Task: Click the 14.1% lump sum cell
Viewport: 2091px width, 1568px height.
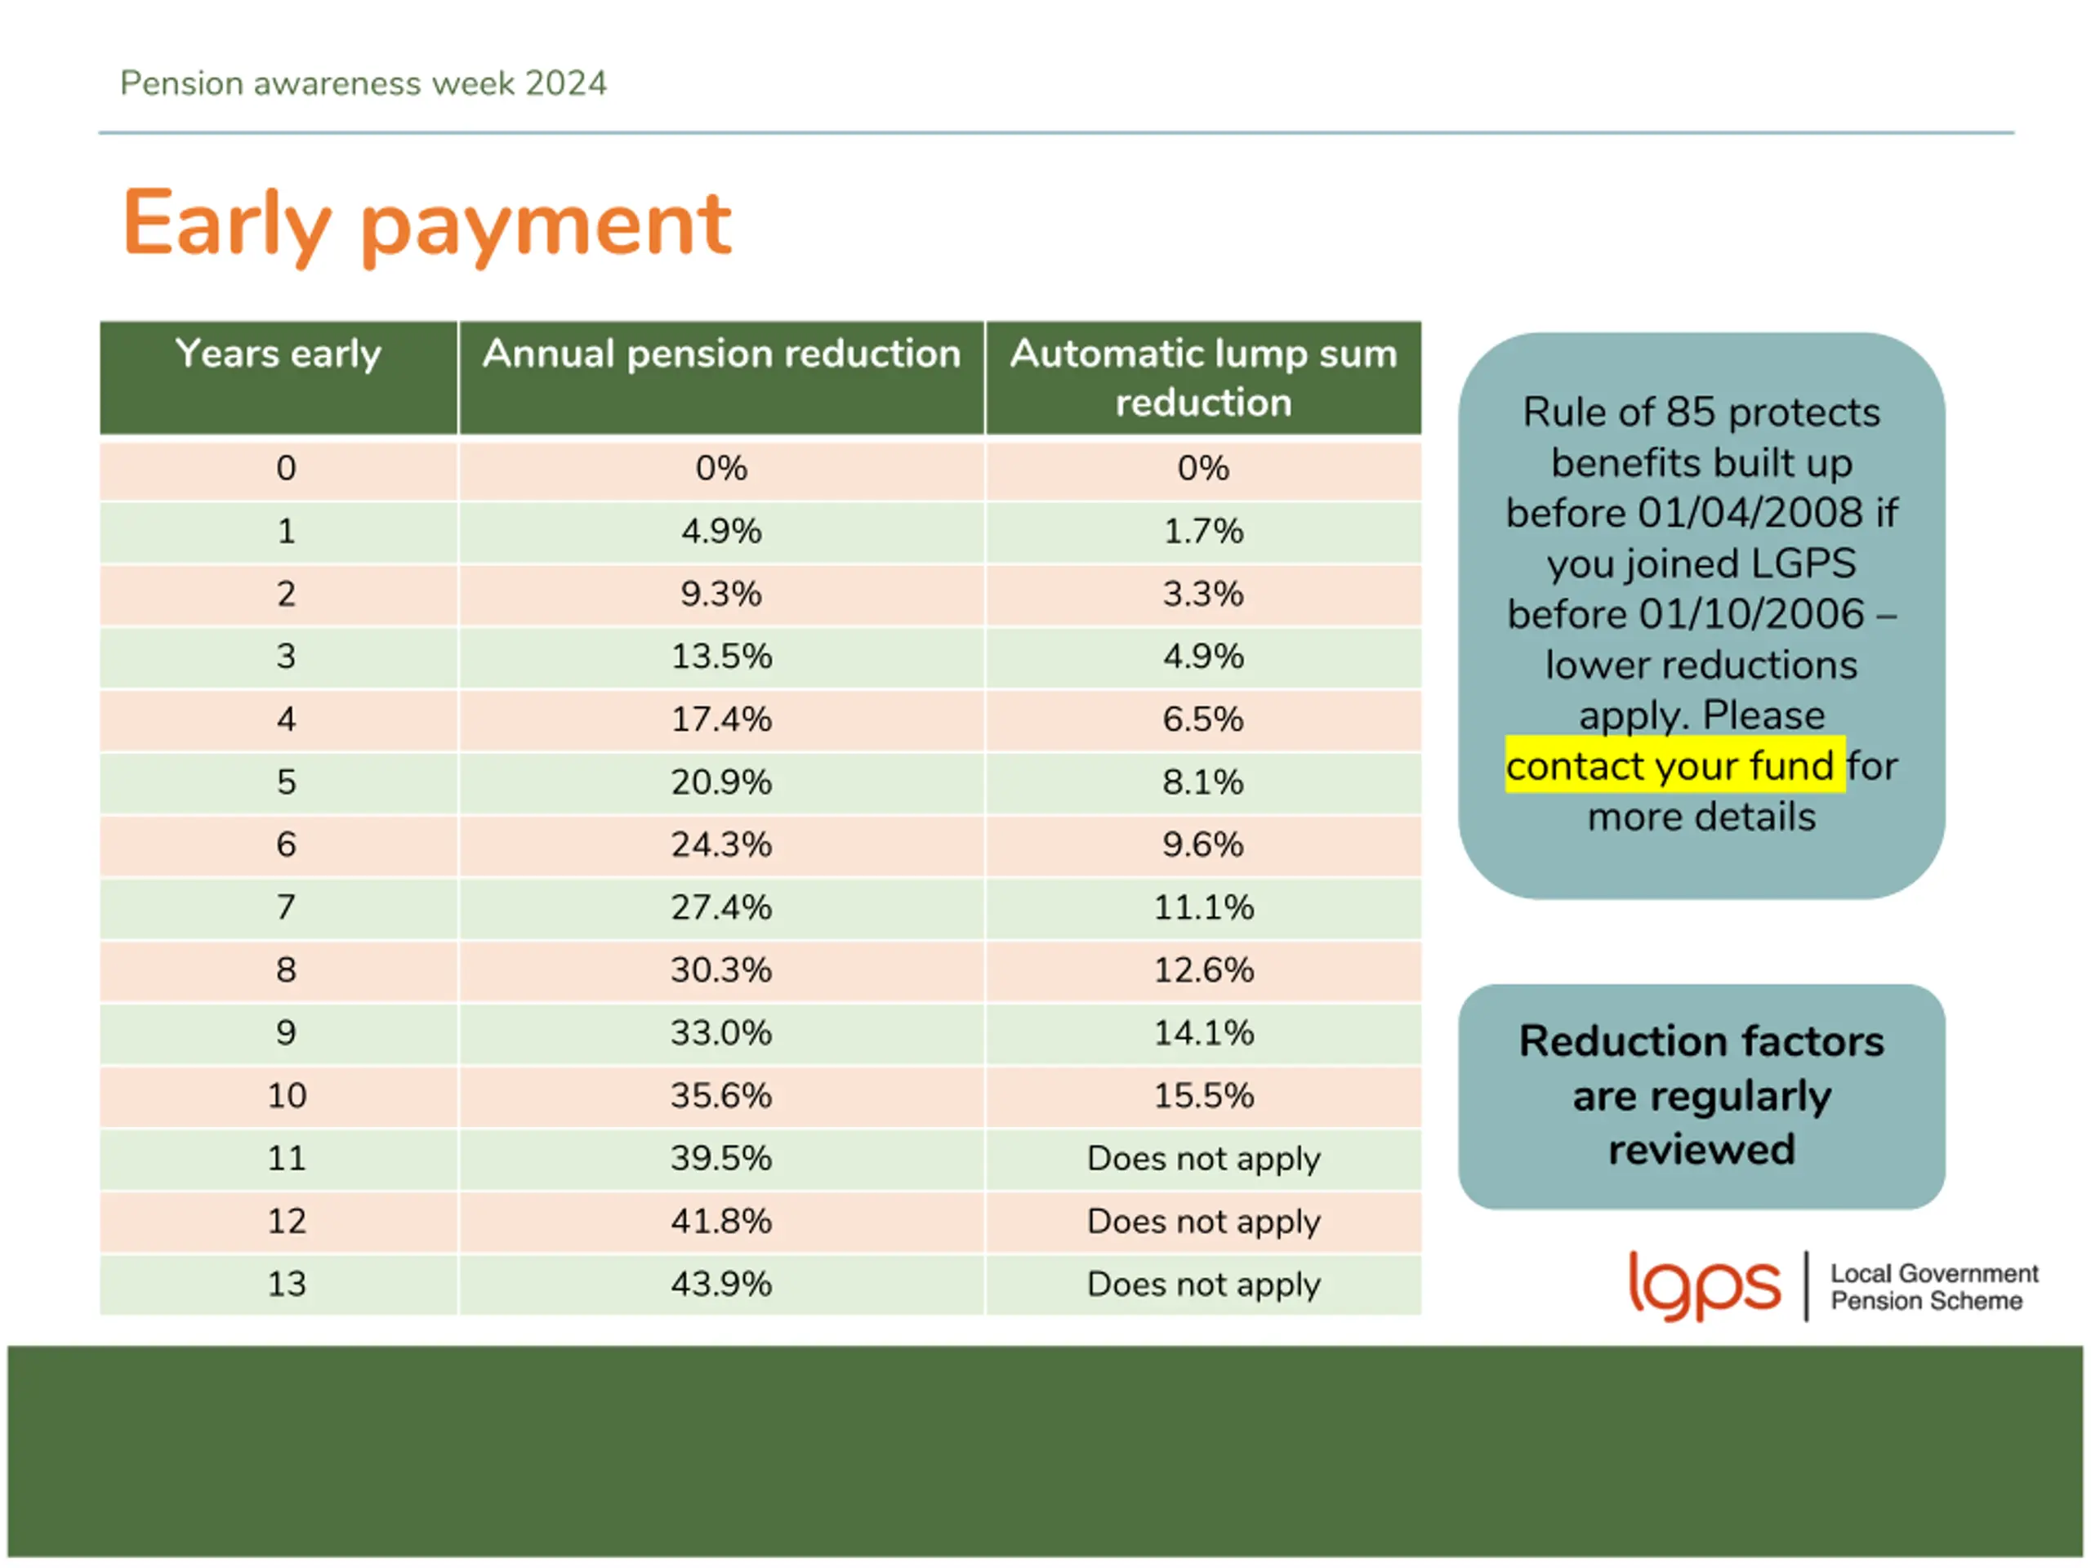Action: click(x=1203, y=1033)
